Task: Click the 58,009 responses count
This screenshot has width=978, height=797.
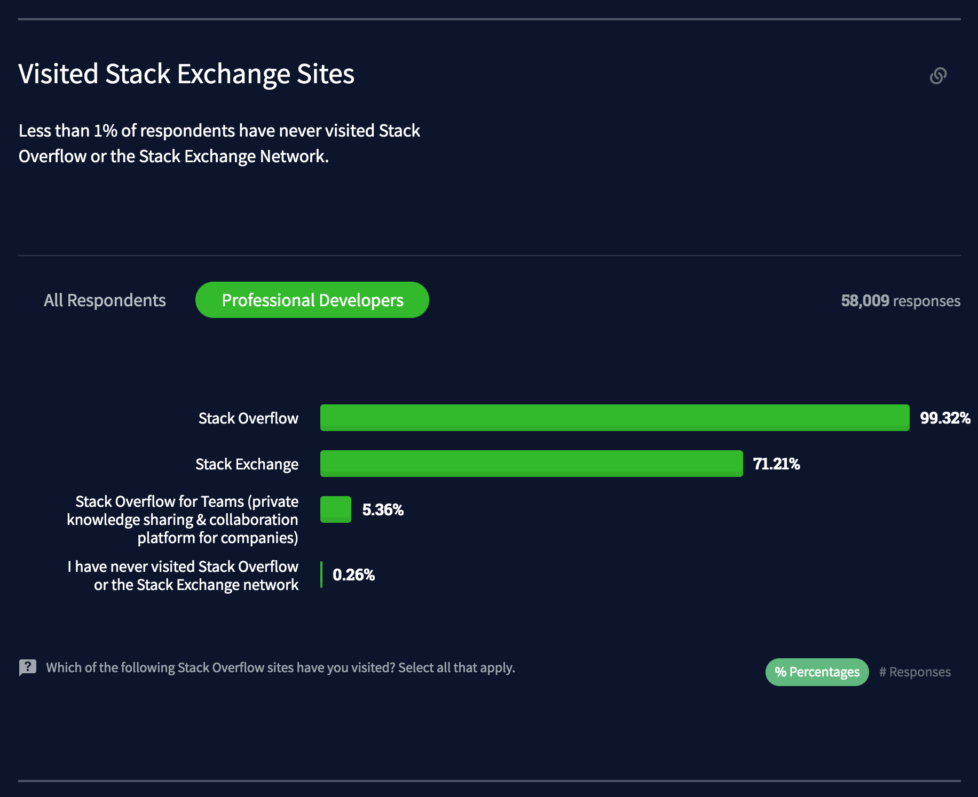Action: click(x=900, y=301)
